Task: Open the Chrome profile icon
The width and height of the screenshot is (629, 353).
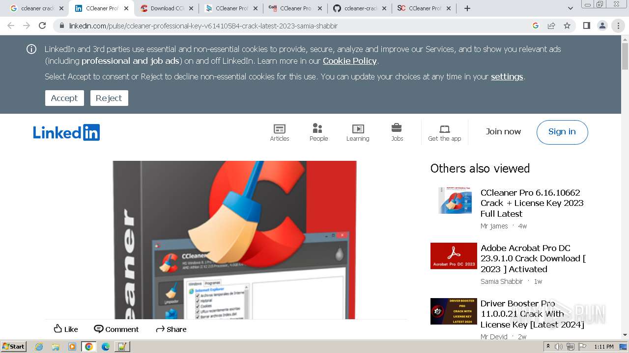Action: point(602,25)
